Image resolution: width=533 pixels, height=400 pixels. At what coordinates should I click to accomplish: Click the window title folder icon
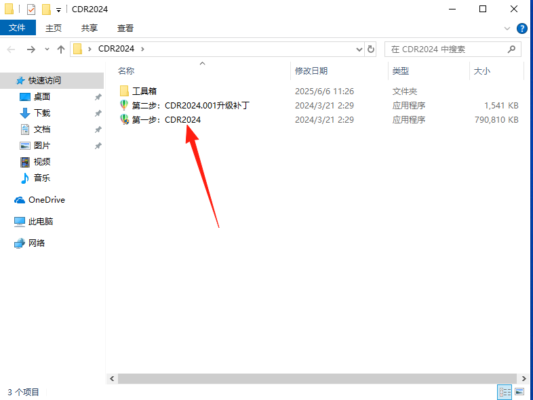[x=9, y=9]
